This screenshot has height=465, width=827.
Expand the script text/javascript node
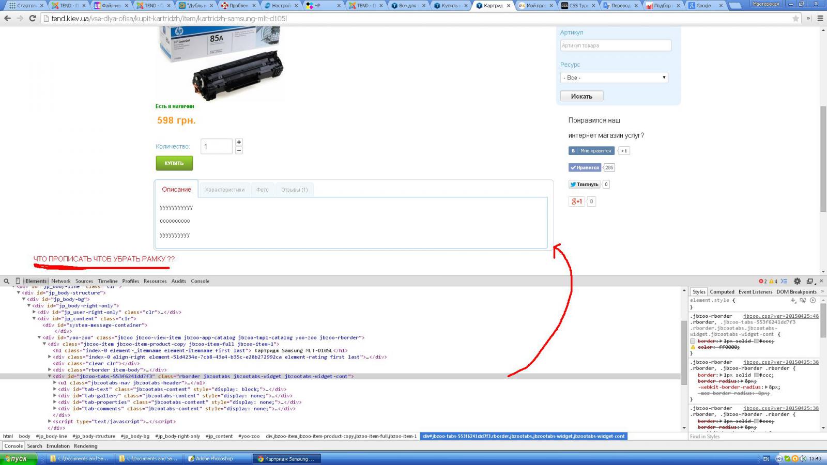point(50,422)
